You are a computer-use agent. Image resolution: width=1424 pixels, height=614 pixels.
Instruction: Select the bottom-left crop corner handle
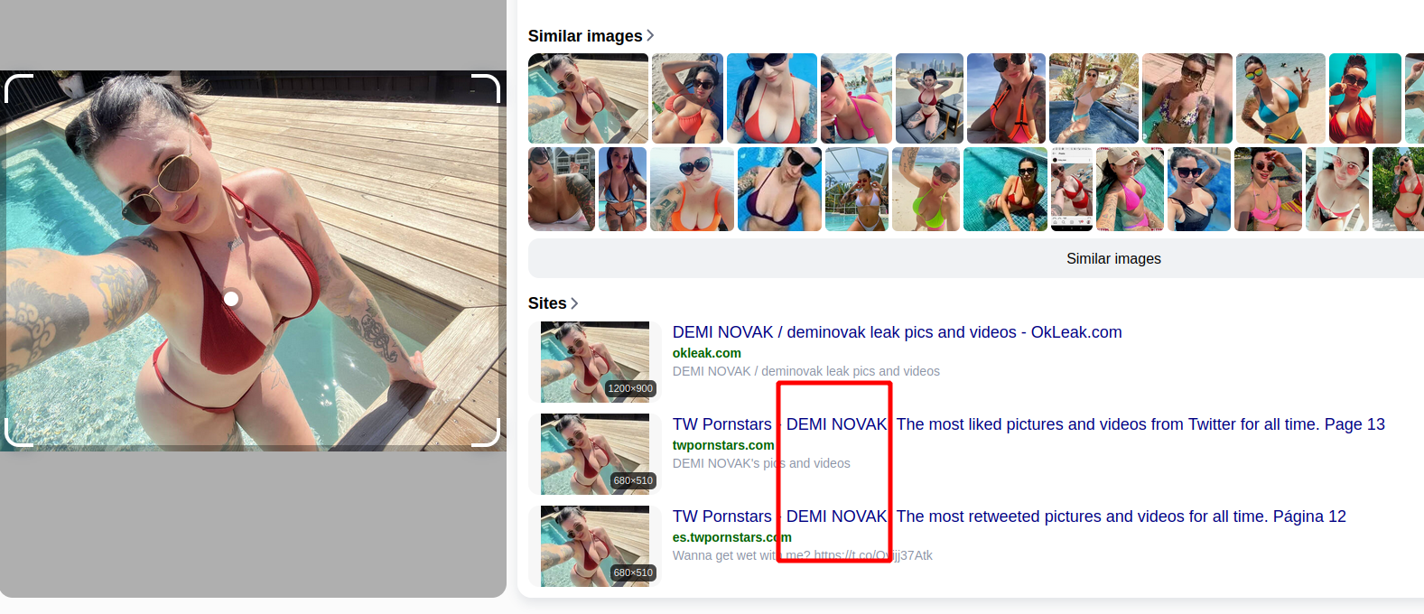pos(18,433)
